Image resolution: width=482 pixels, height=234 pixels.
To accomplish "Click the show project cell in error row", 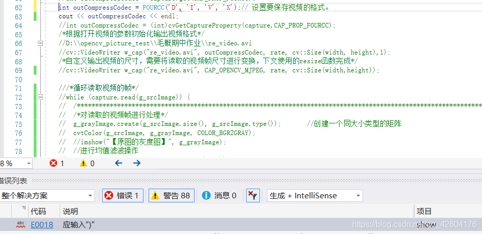I will pos(426,225).
